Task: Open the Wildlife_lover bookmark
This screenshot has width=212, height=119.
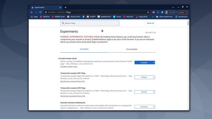Action: tap(58, 17)
